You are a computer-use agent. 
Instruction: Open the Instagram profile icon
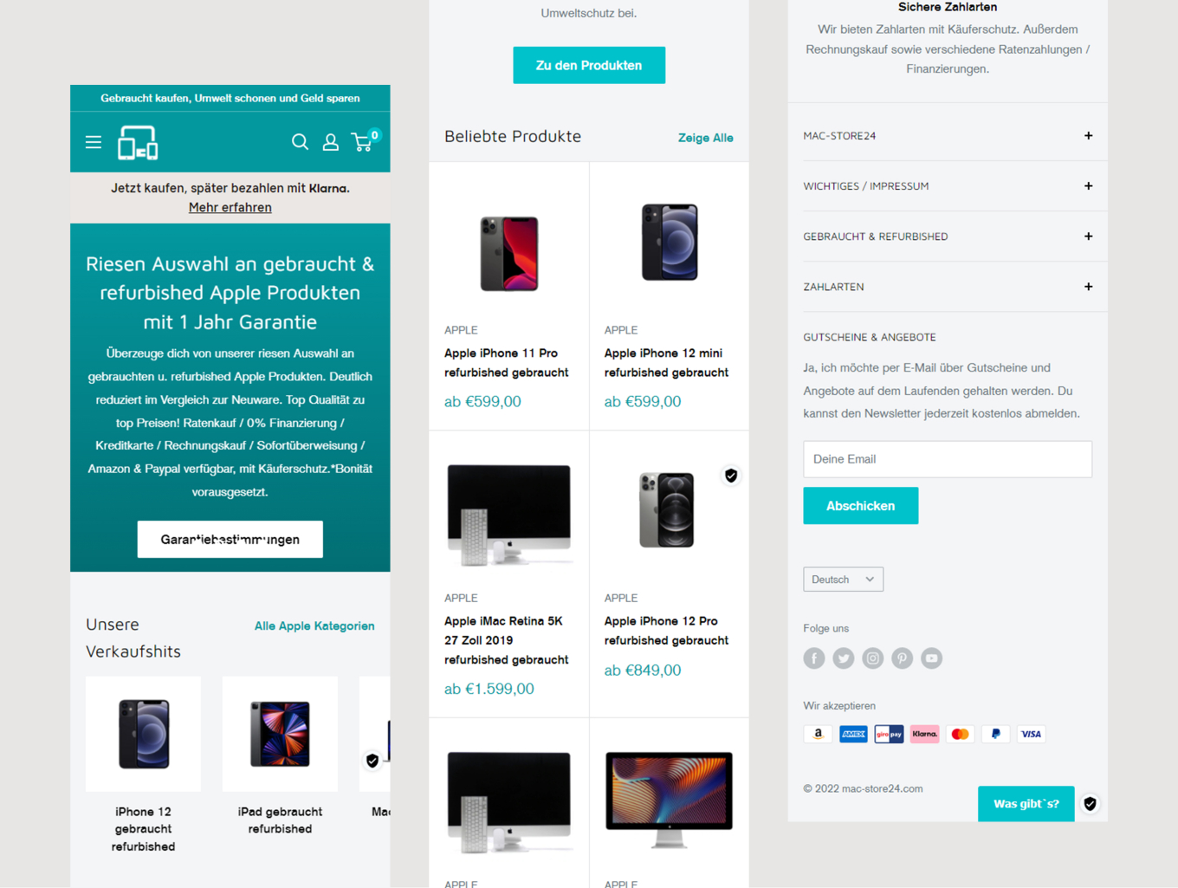(873, 658)
